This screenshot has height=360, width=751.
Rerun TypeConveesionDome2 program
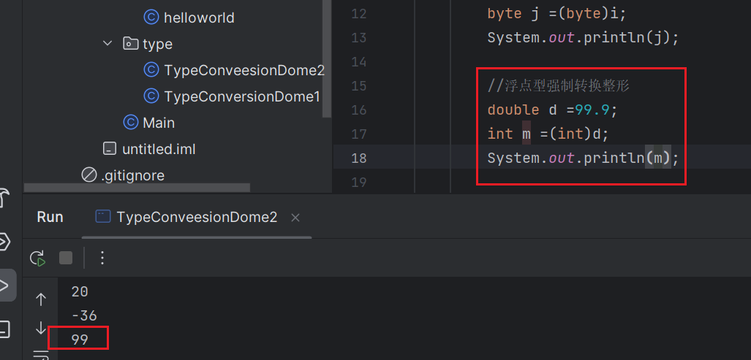tap(37, 257)
